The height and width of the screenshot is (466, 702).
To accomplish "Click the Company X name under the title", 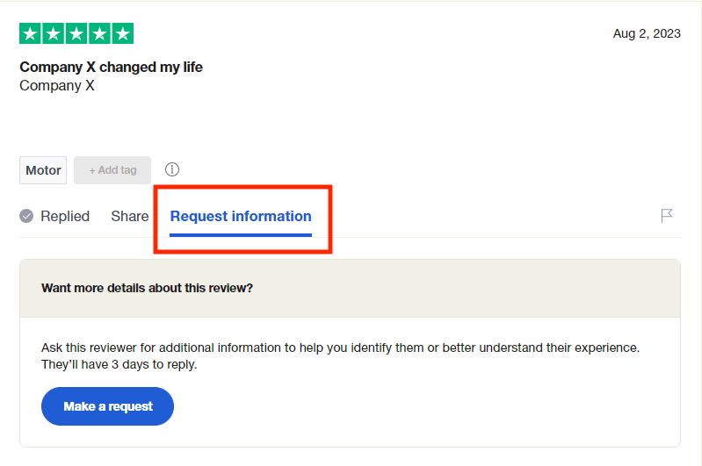I will (x=56, y=85).
